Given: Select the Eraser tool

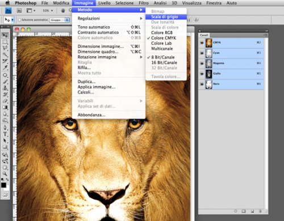Looking at the screenshot, I should click(5, 101).
